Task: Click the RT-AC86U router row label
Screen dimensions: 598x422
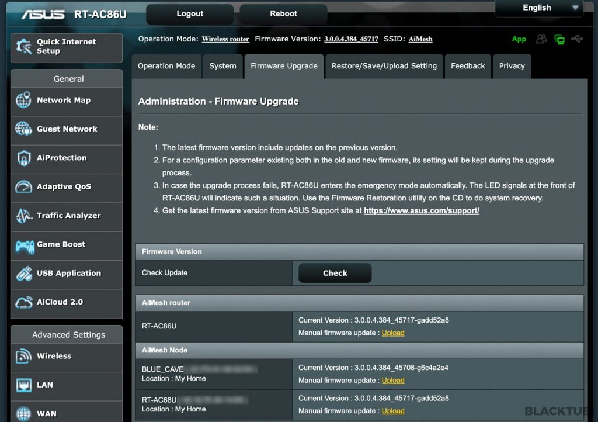Action: coord(159,326)
